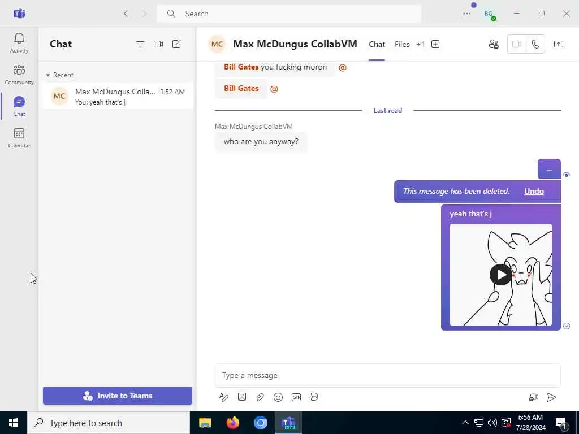The height and width of the screenshot is (434, 579).
Task: Open Settings and more ellipsis menu
Action: pos(466,14)
